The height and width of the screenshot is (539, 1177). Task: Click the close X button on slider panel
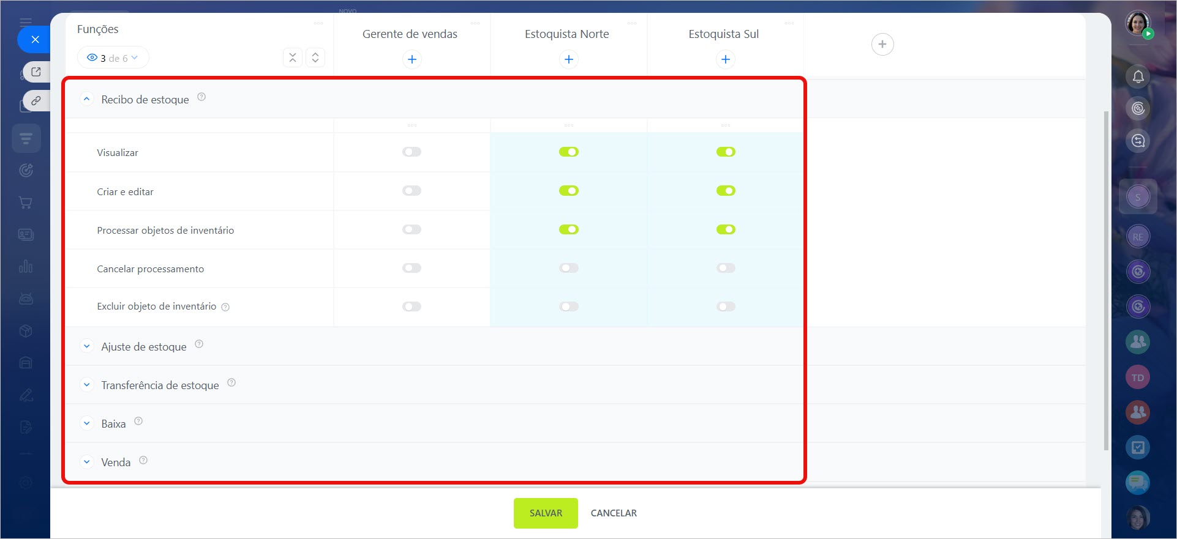[x=35, y=40]
